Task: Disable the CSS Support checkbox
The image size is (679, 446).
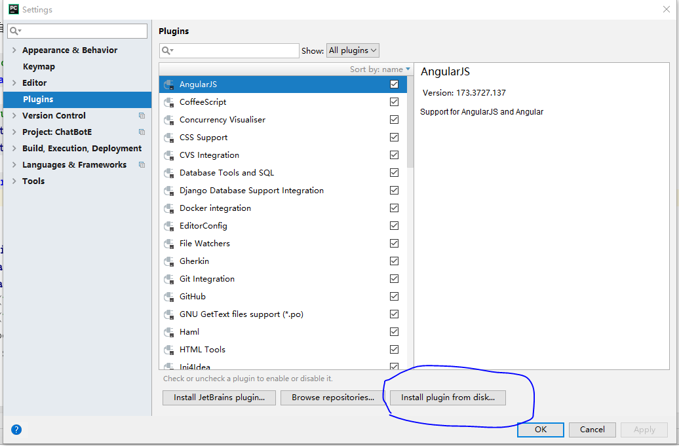Action: (x=394, y=137)
